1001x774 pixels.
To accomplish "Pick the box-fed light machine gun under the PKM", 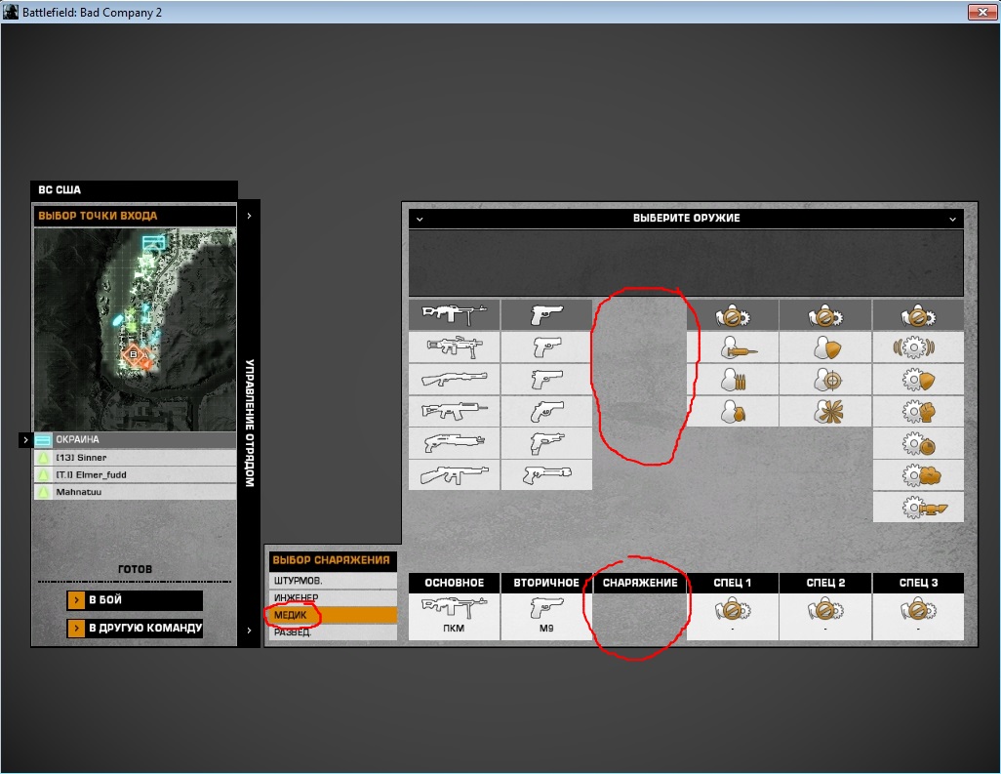I will (454, 347).
